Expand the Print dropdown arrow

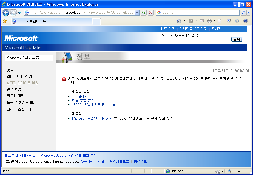coord(215,21)
